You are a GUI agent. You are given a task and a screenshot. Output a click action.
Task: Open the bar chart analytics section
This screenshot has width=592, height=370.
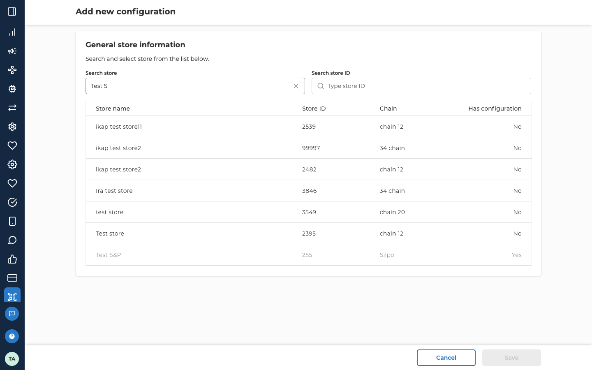(12, 32)
